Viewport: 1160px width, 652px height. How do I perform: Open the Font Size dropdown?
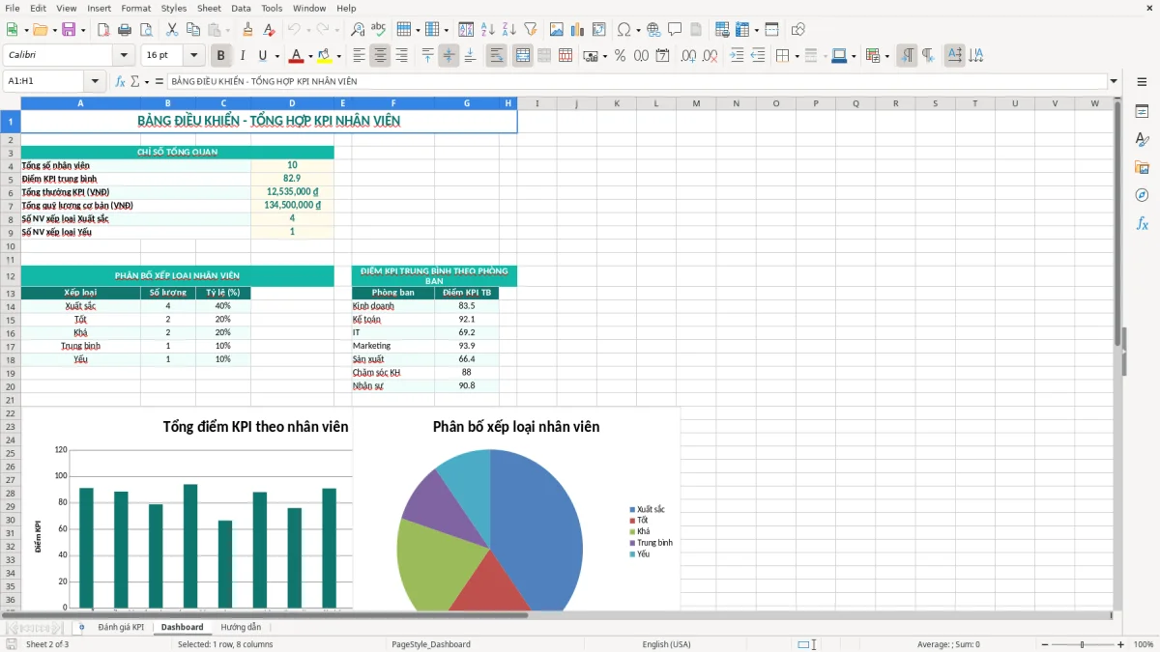click(193, 56)
